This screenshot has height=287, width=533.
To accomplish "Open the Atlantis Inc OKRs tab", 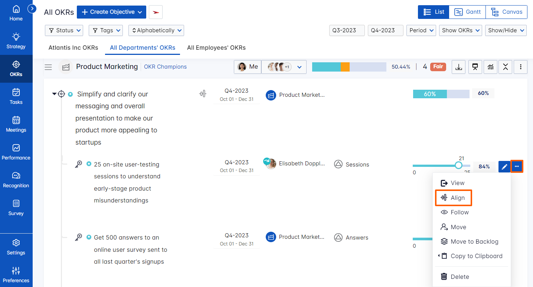I will coord(73,47).
